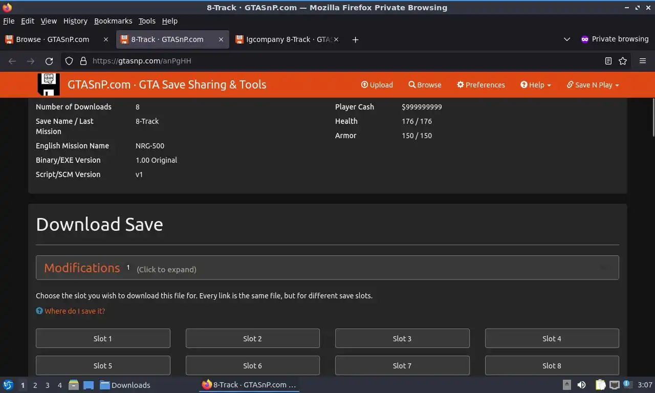Expand the Save N Play dropdown
655x393 pixels.
point(593,85)
